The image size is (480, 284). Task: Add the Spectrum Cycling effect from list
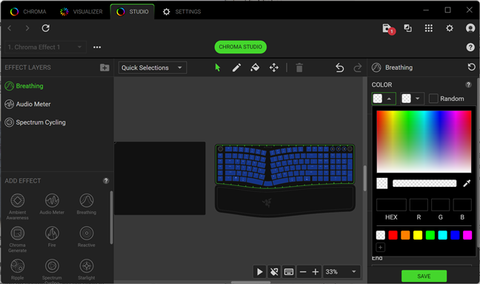click(52, 271)
